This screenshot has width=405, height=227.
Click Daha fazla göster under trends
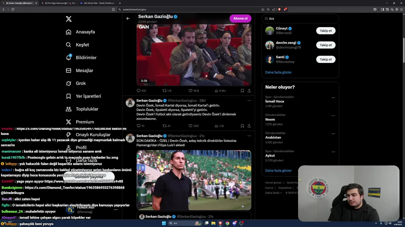[x=278, y=171]
